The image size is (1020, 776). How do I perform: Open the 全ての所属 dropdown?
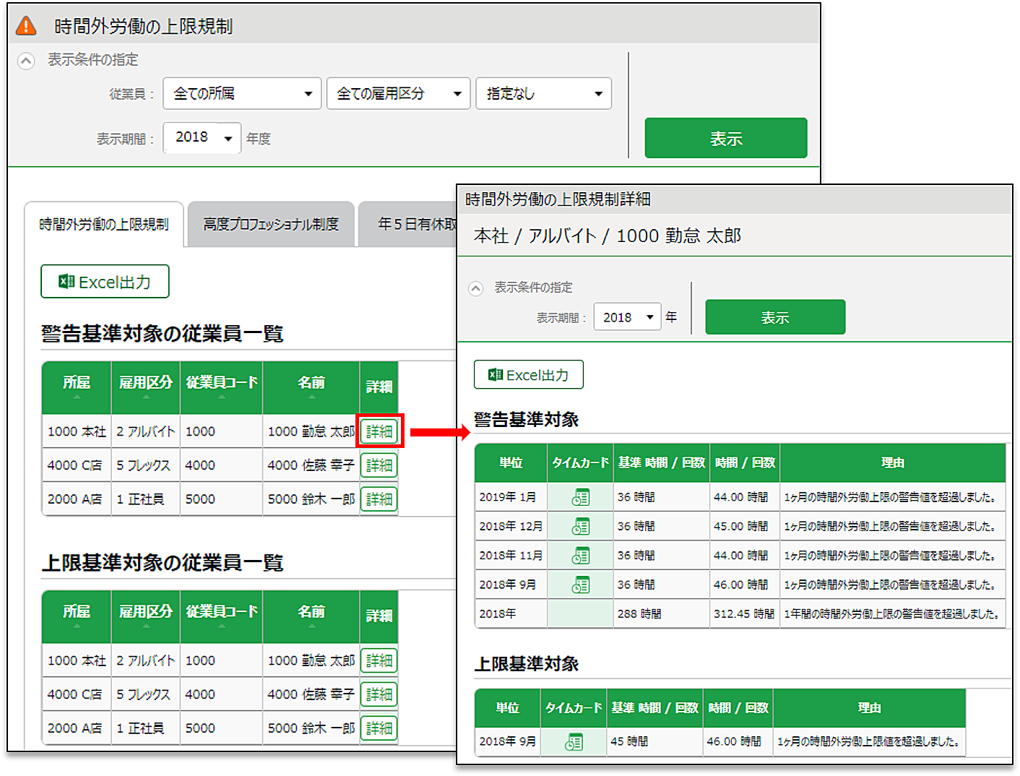pos(242,93)
